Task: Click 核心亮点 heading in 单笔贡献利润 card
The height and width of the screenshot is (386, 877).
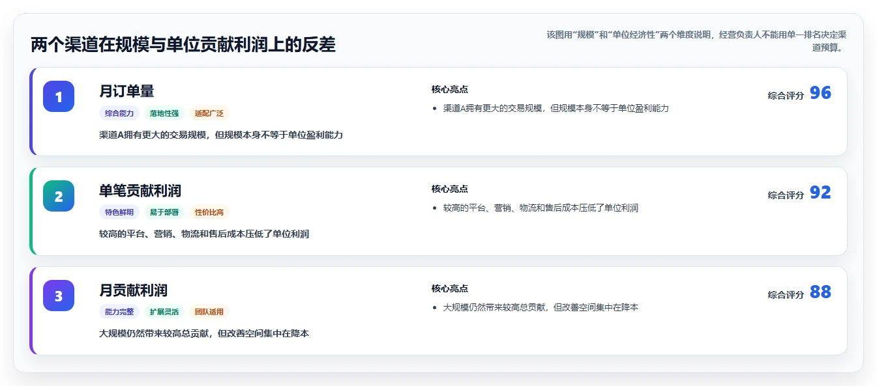Action: tap(449, 189)
